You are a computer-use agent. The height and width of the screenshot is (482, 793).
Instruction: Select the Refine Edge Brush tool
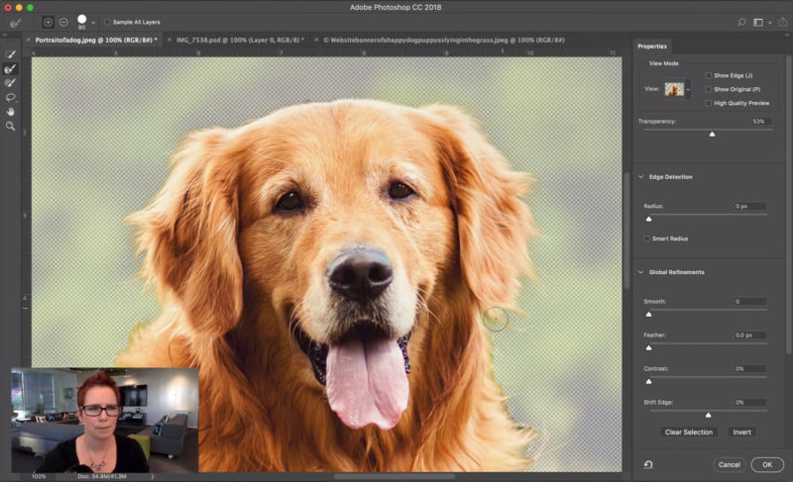pos(10,68)
